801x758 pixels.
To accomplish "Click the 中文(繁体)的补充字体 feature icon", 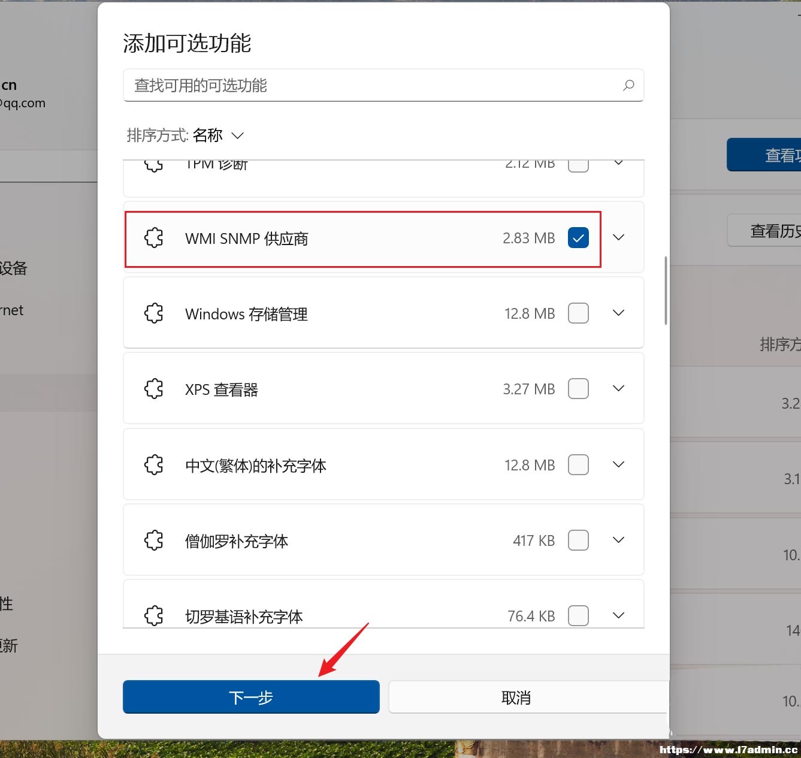I will click(154, 465).
